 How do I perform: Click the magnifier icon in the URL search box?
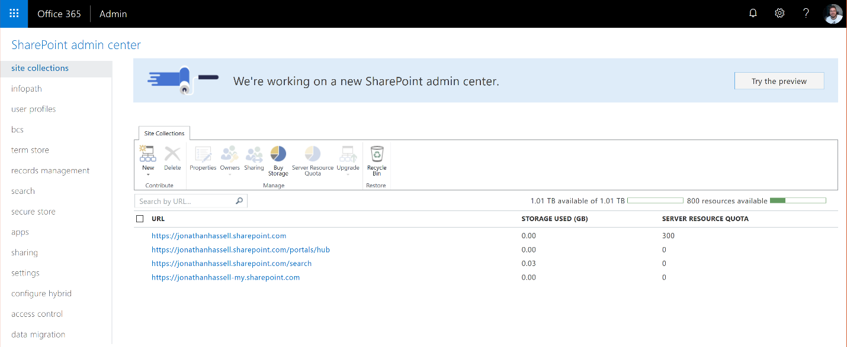pyautogui.click(x=239, y=201)
